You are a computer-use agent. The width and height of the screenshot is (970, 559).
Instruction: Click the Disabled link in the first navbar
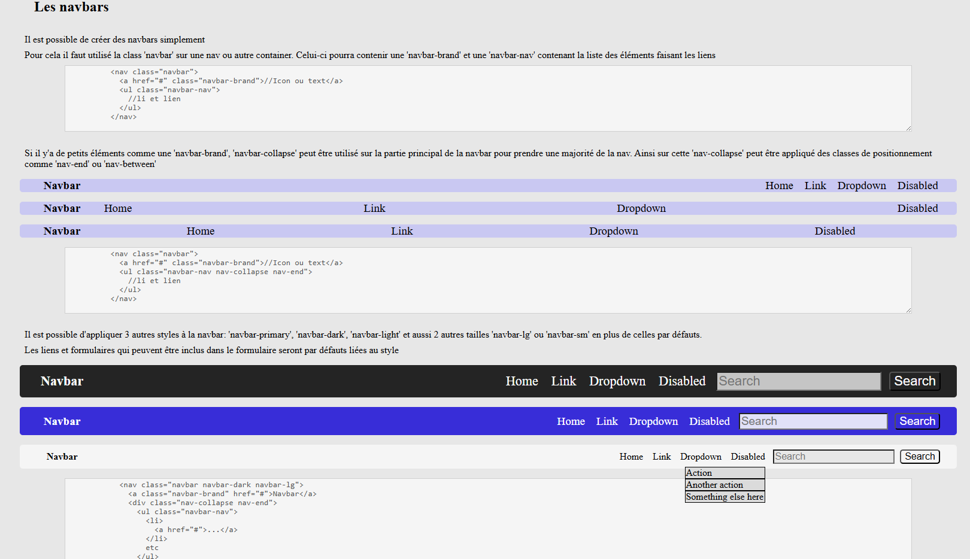[917, 186]
